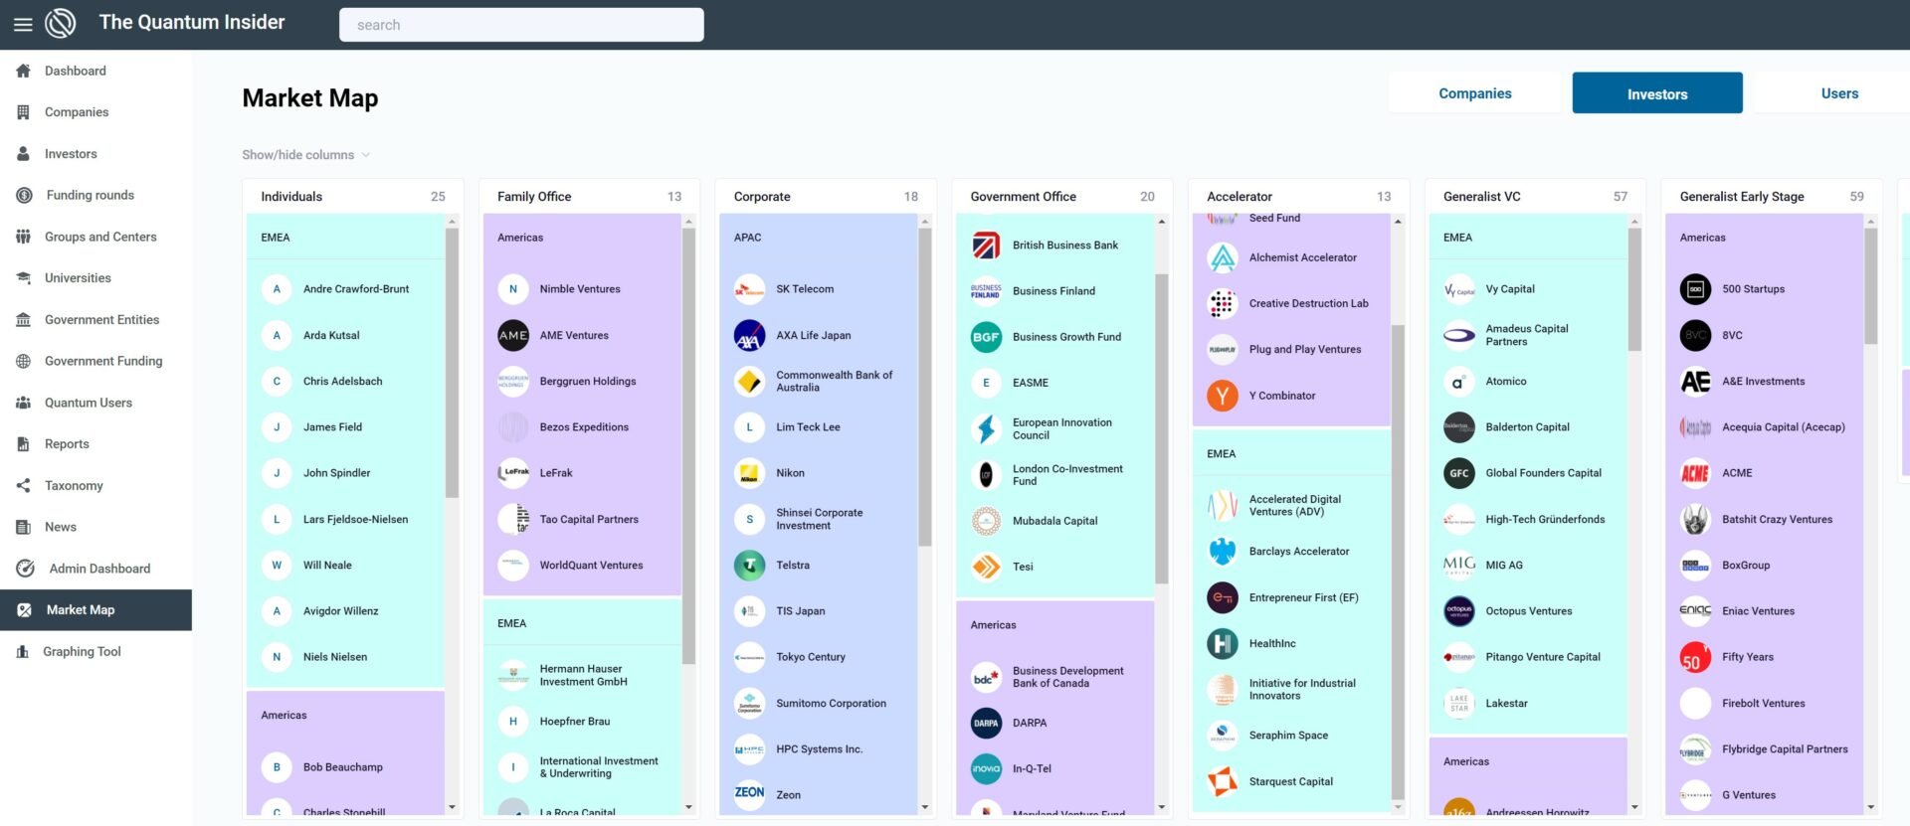
Task: Select Hermann Hauser Investment GmbH
Action: (582, 675)
